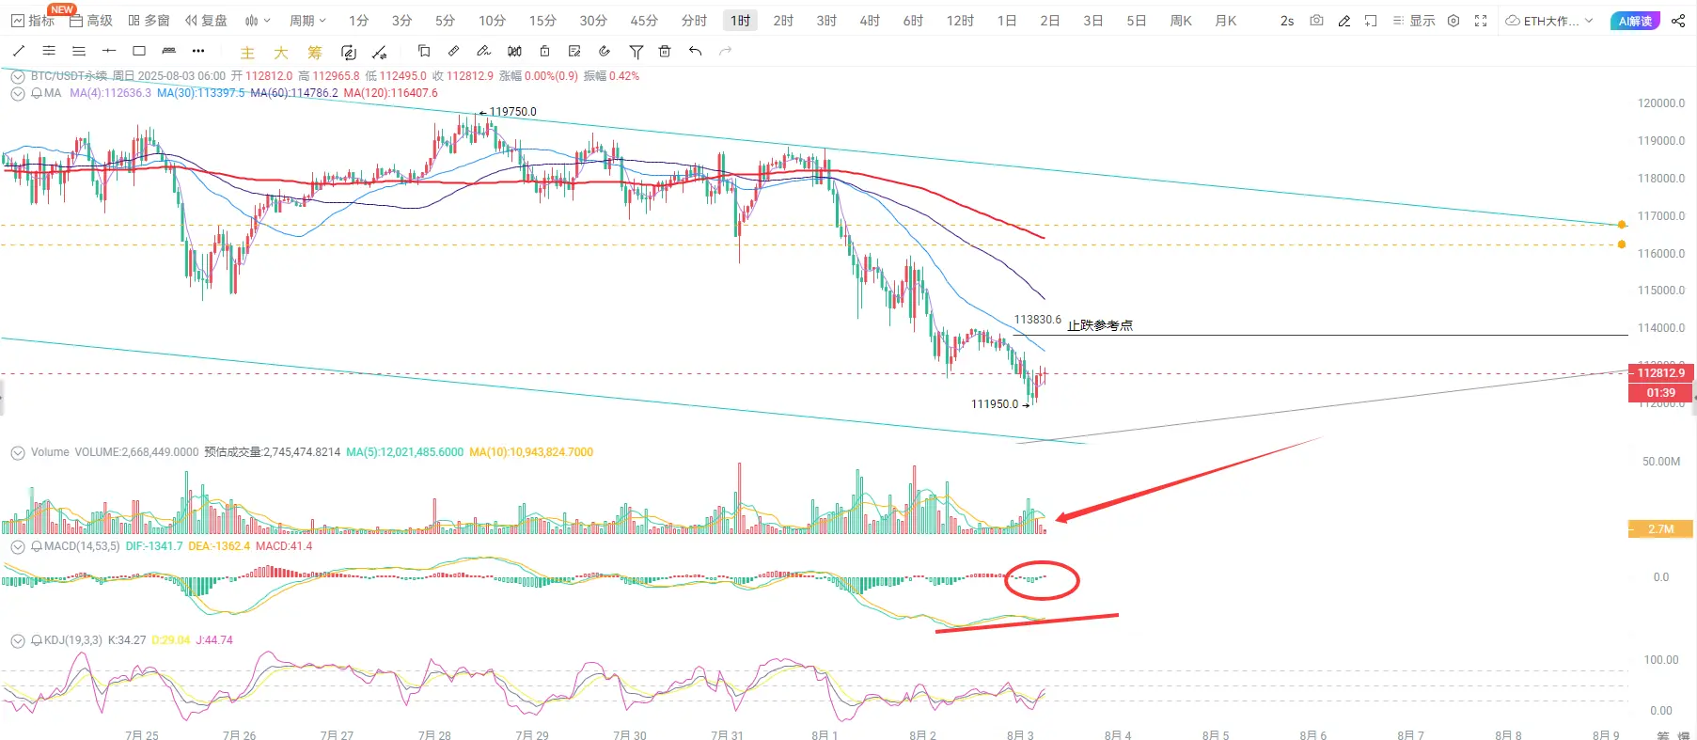Click the add window corner icon
The image size is (1697, 740).
1371,21
